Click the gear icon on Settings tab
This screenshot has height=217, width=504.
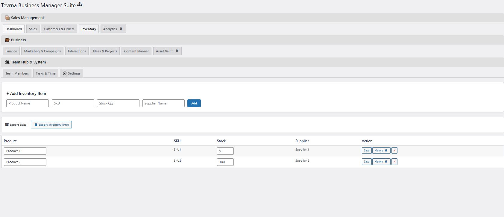(x=65, y=73)
